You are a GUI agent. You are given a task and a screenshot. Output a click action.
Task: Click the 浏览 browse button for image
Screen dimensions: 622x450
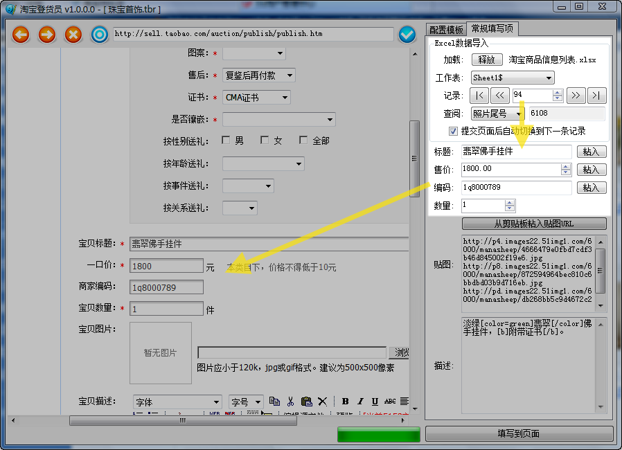(400, 352)
